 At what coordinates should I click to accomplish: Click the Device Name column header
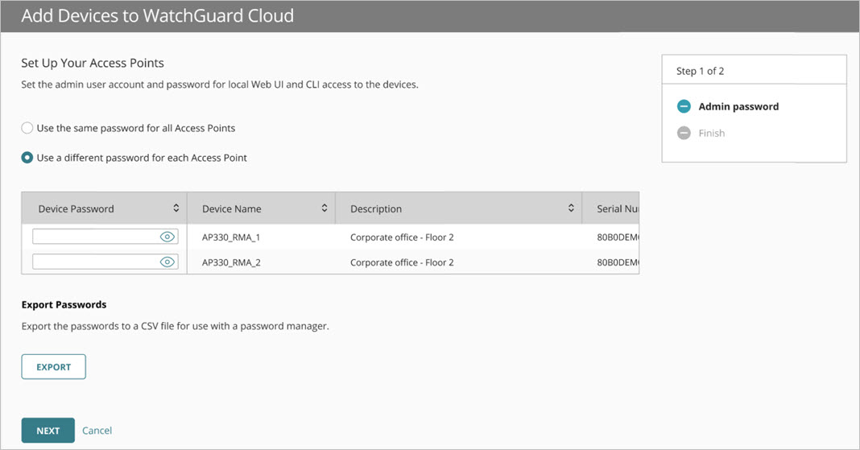232,208
